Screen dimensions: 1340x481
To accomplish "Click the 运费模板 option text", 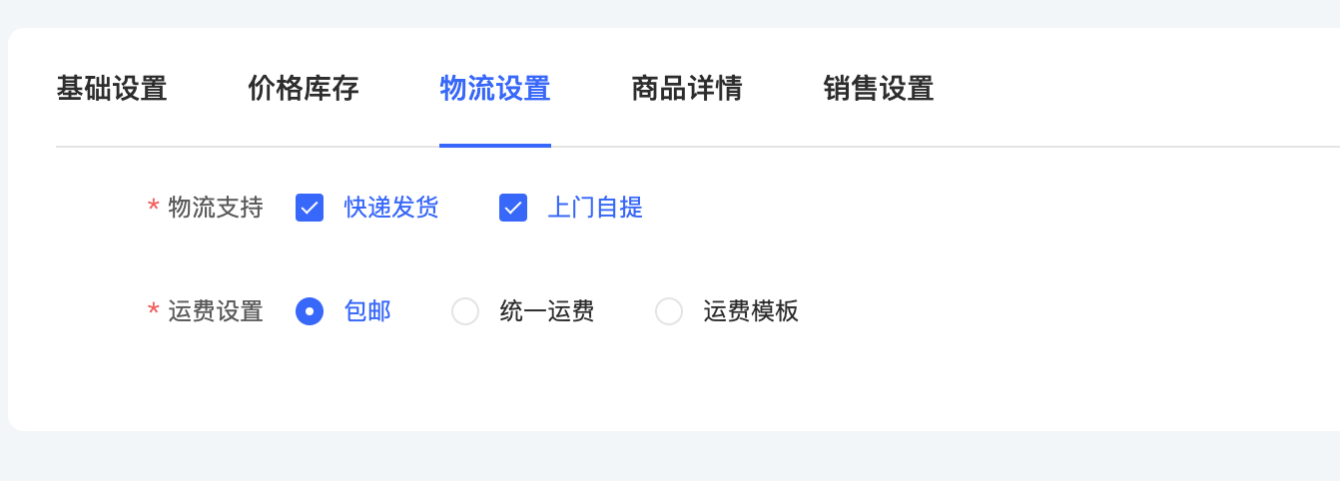I will (x=751, y=311).
